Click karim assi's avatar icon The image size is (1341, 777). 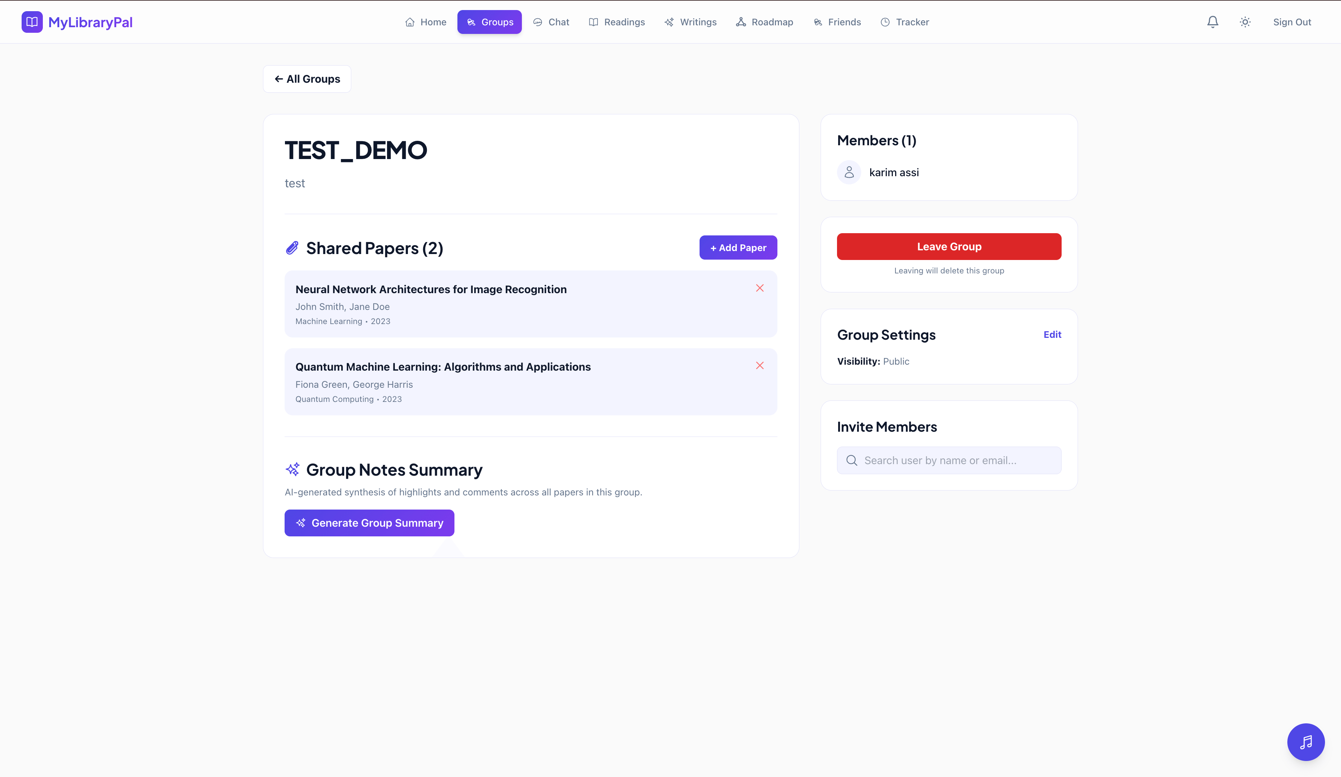coord(849,172)
